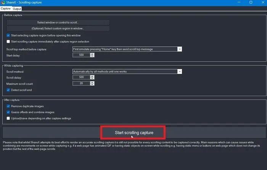Viewport: 267px width, 170px height.
Task: Decrease Start delay with down arrow
Action: tap(92, 56)
